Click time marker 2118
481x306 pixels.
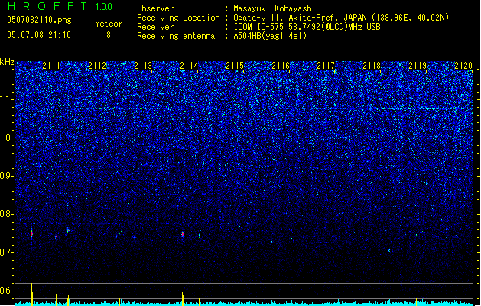372,66
